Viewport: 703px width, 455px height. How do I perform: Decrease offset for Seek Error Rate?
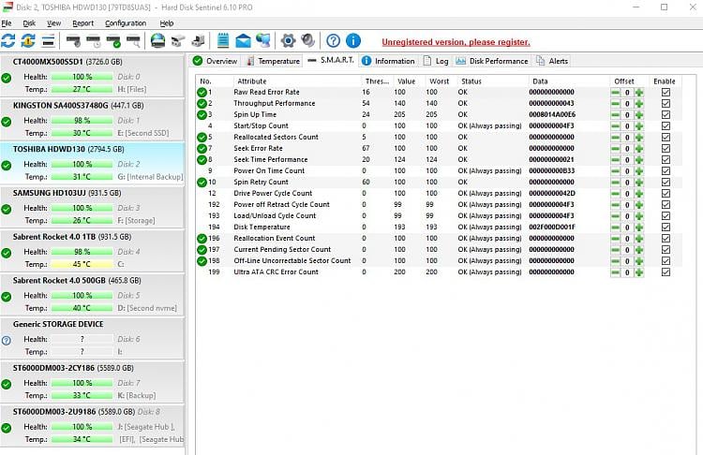pos(616,148)
